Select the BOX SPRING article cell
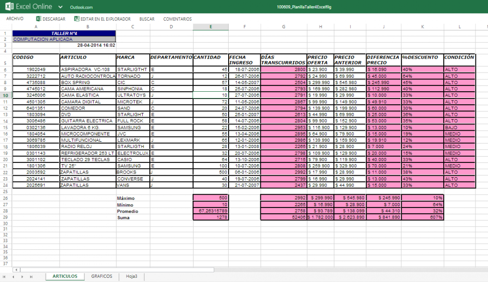 click(88, 83)
